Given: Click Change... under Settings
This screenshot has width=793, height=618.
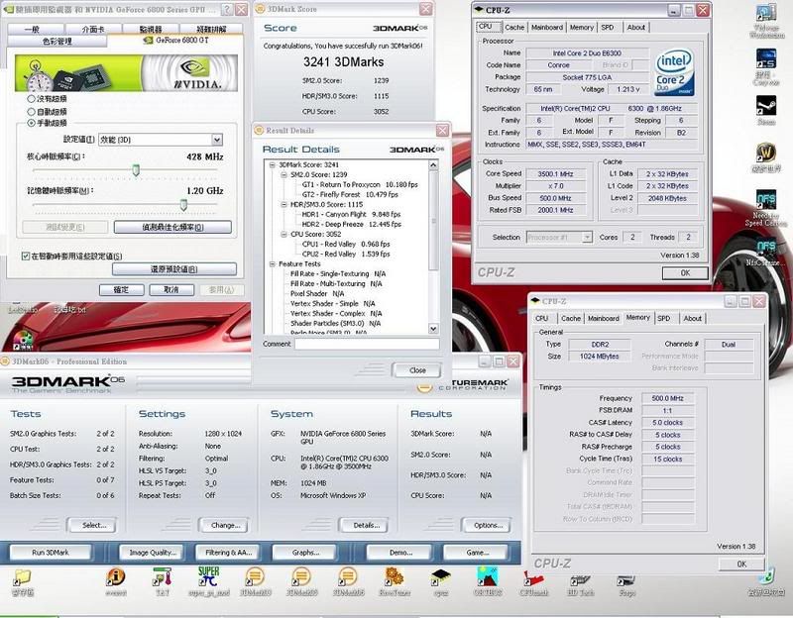Looking at the screenshot, I should pyautogui.click(x=225, y=525).
